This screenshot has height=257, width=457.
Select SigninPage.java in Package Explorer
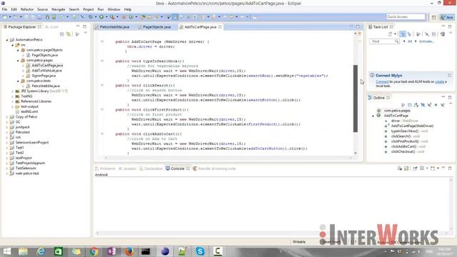click(x=44, y=76)
